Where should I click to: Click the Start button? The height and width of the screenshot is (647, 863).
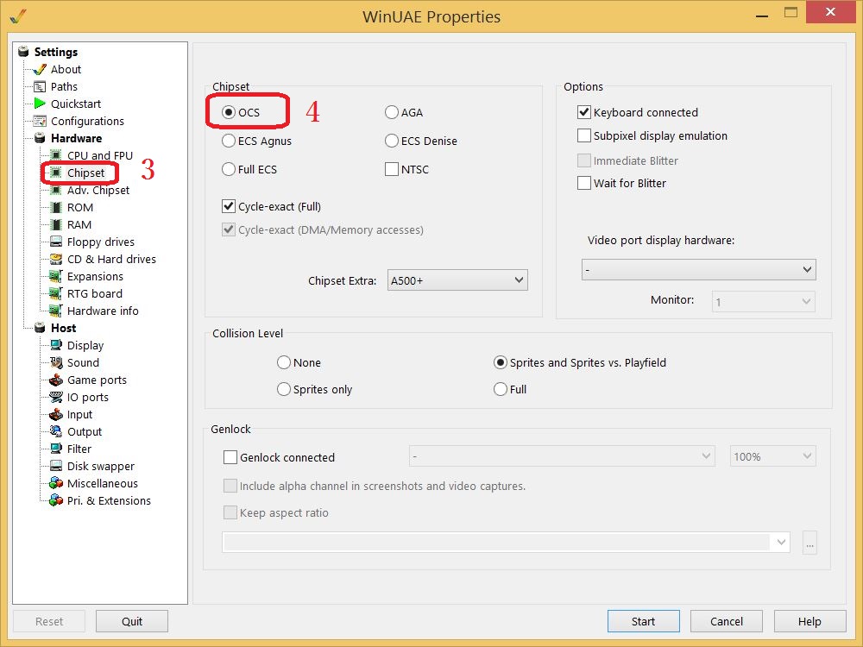(x=644, y=621)
